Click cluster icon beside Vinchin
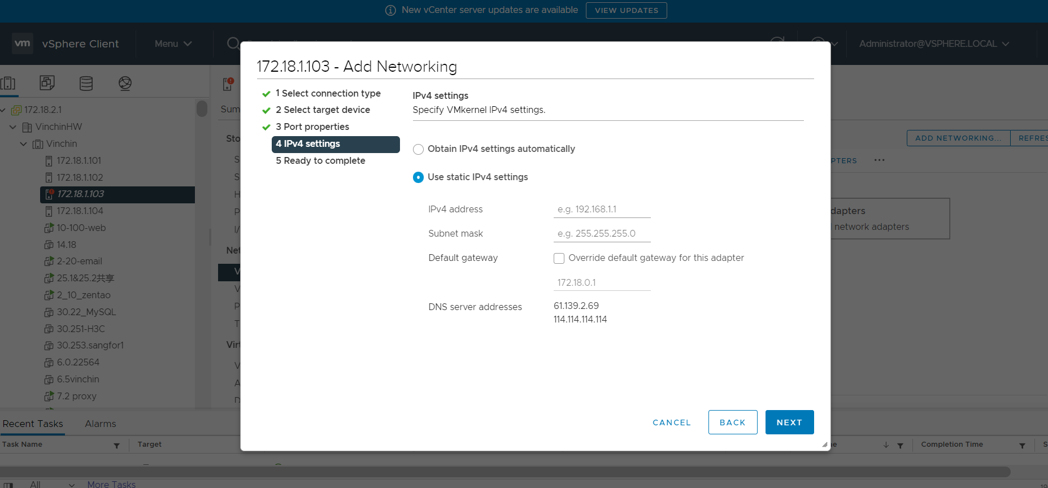 [x=38, y=144]
